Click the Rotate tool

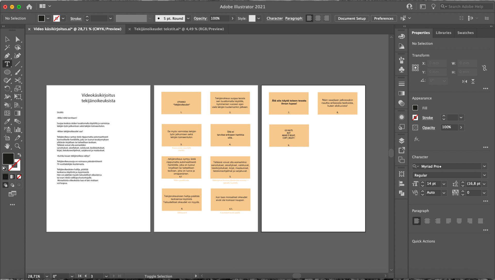7,89
